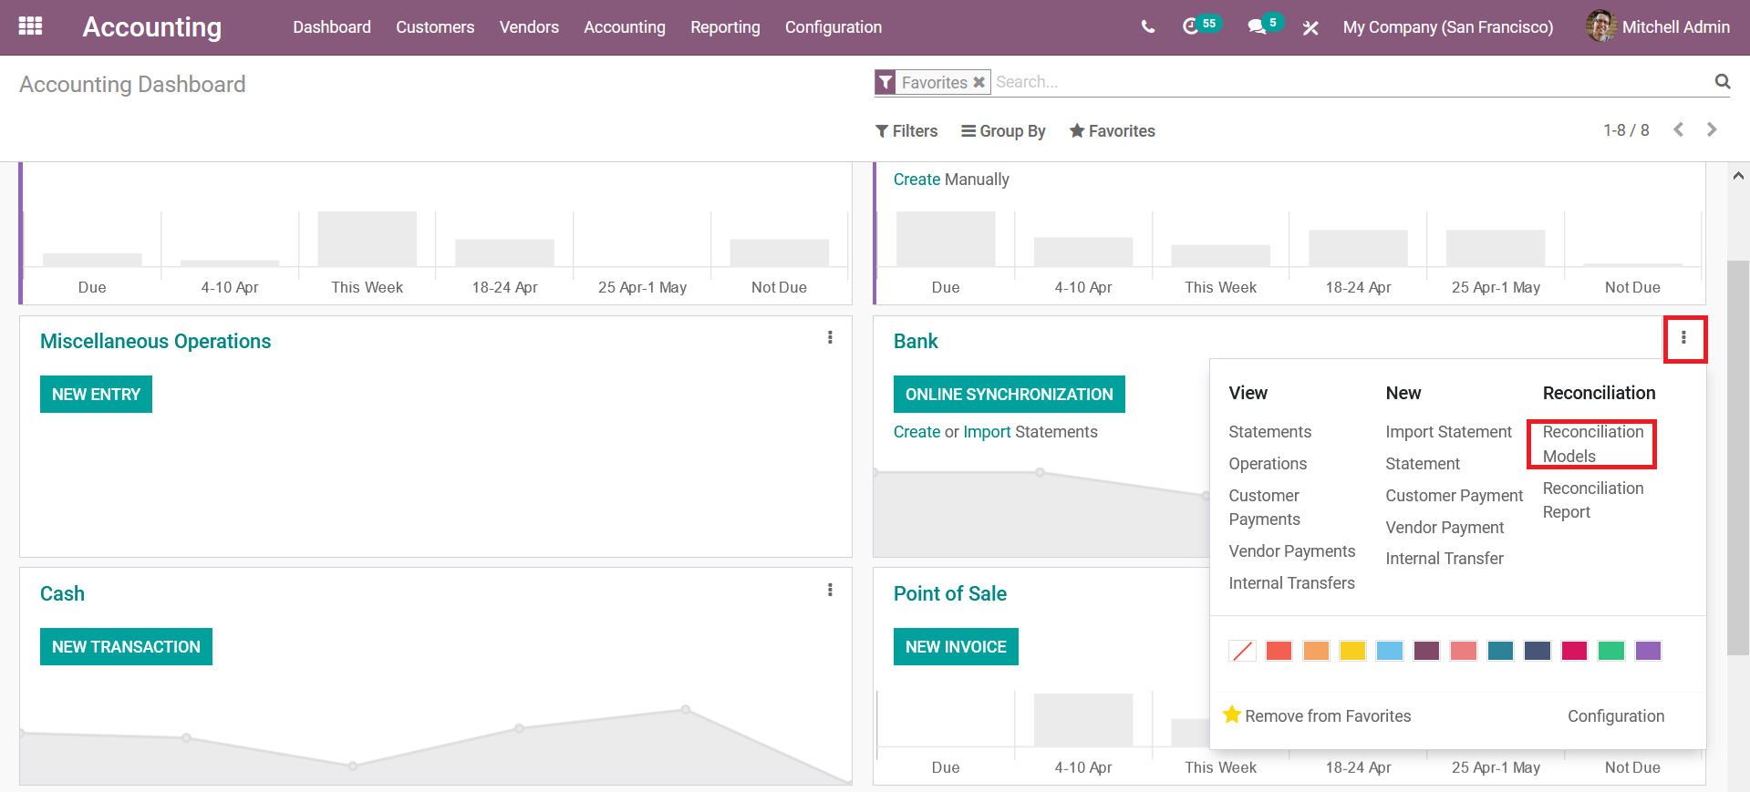Open Cash card three-dot menu
The width and height of the screenshot is (1750, 792).
click(830, 590)
